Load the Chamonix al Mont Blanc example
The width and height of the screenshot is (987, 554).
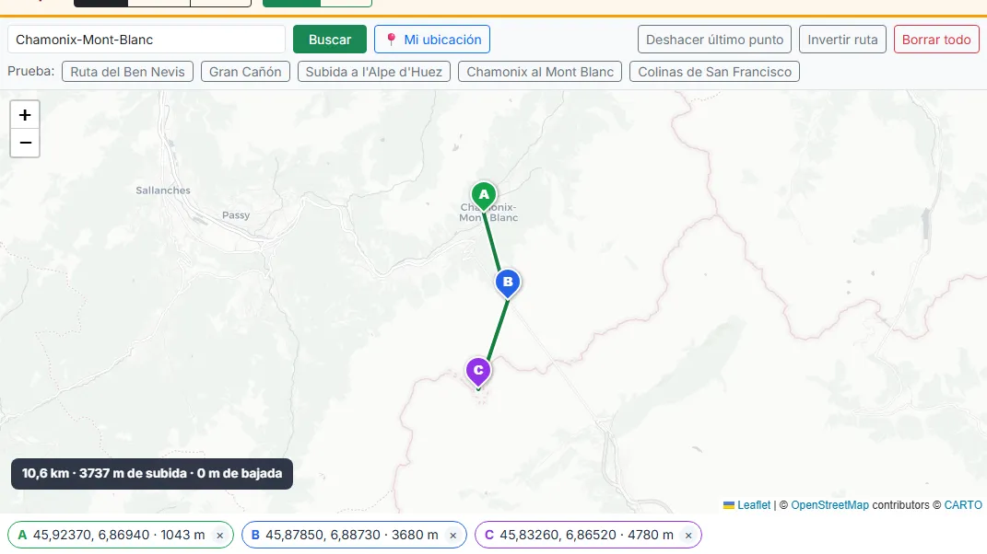540,72
